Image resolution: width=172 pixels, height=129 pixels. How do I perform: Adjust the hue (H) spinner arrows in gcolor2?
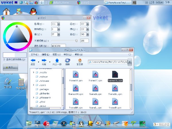coord(59,24)
